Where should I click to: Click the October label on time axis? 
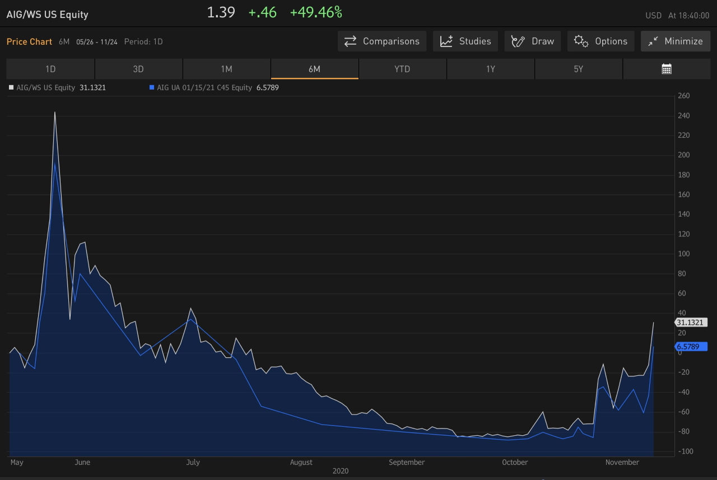(x=515, y=463)
